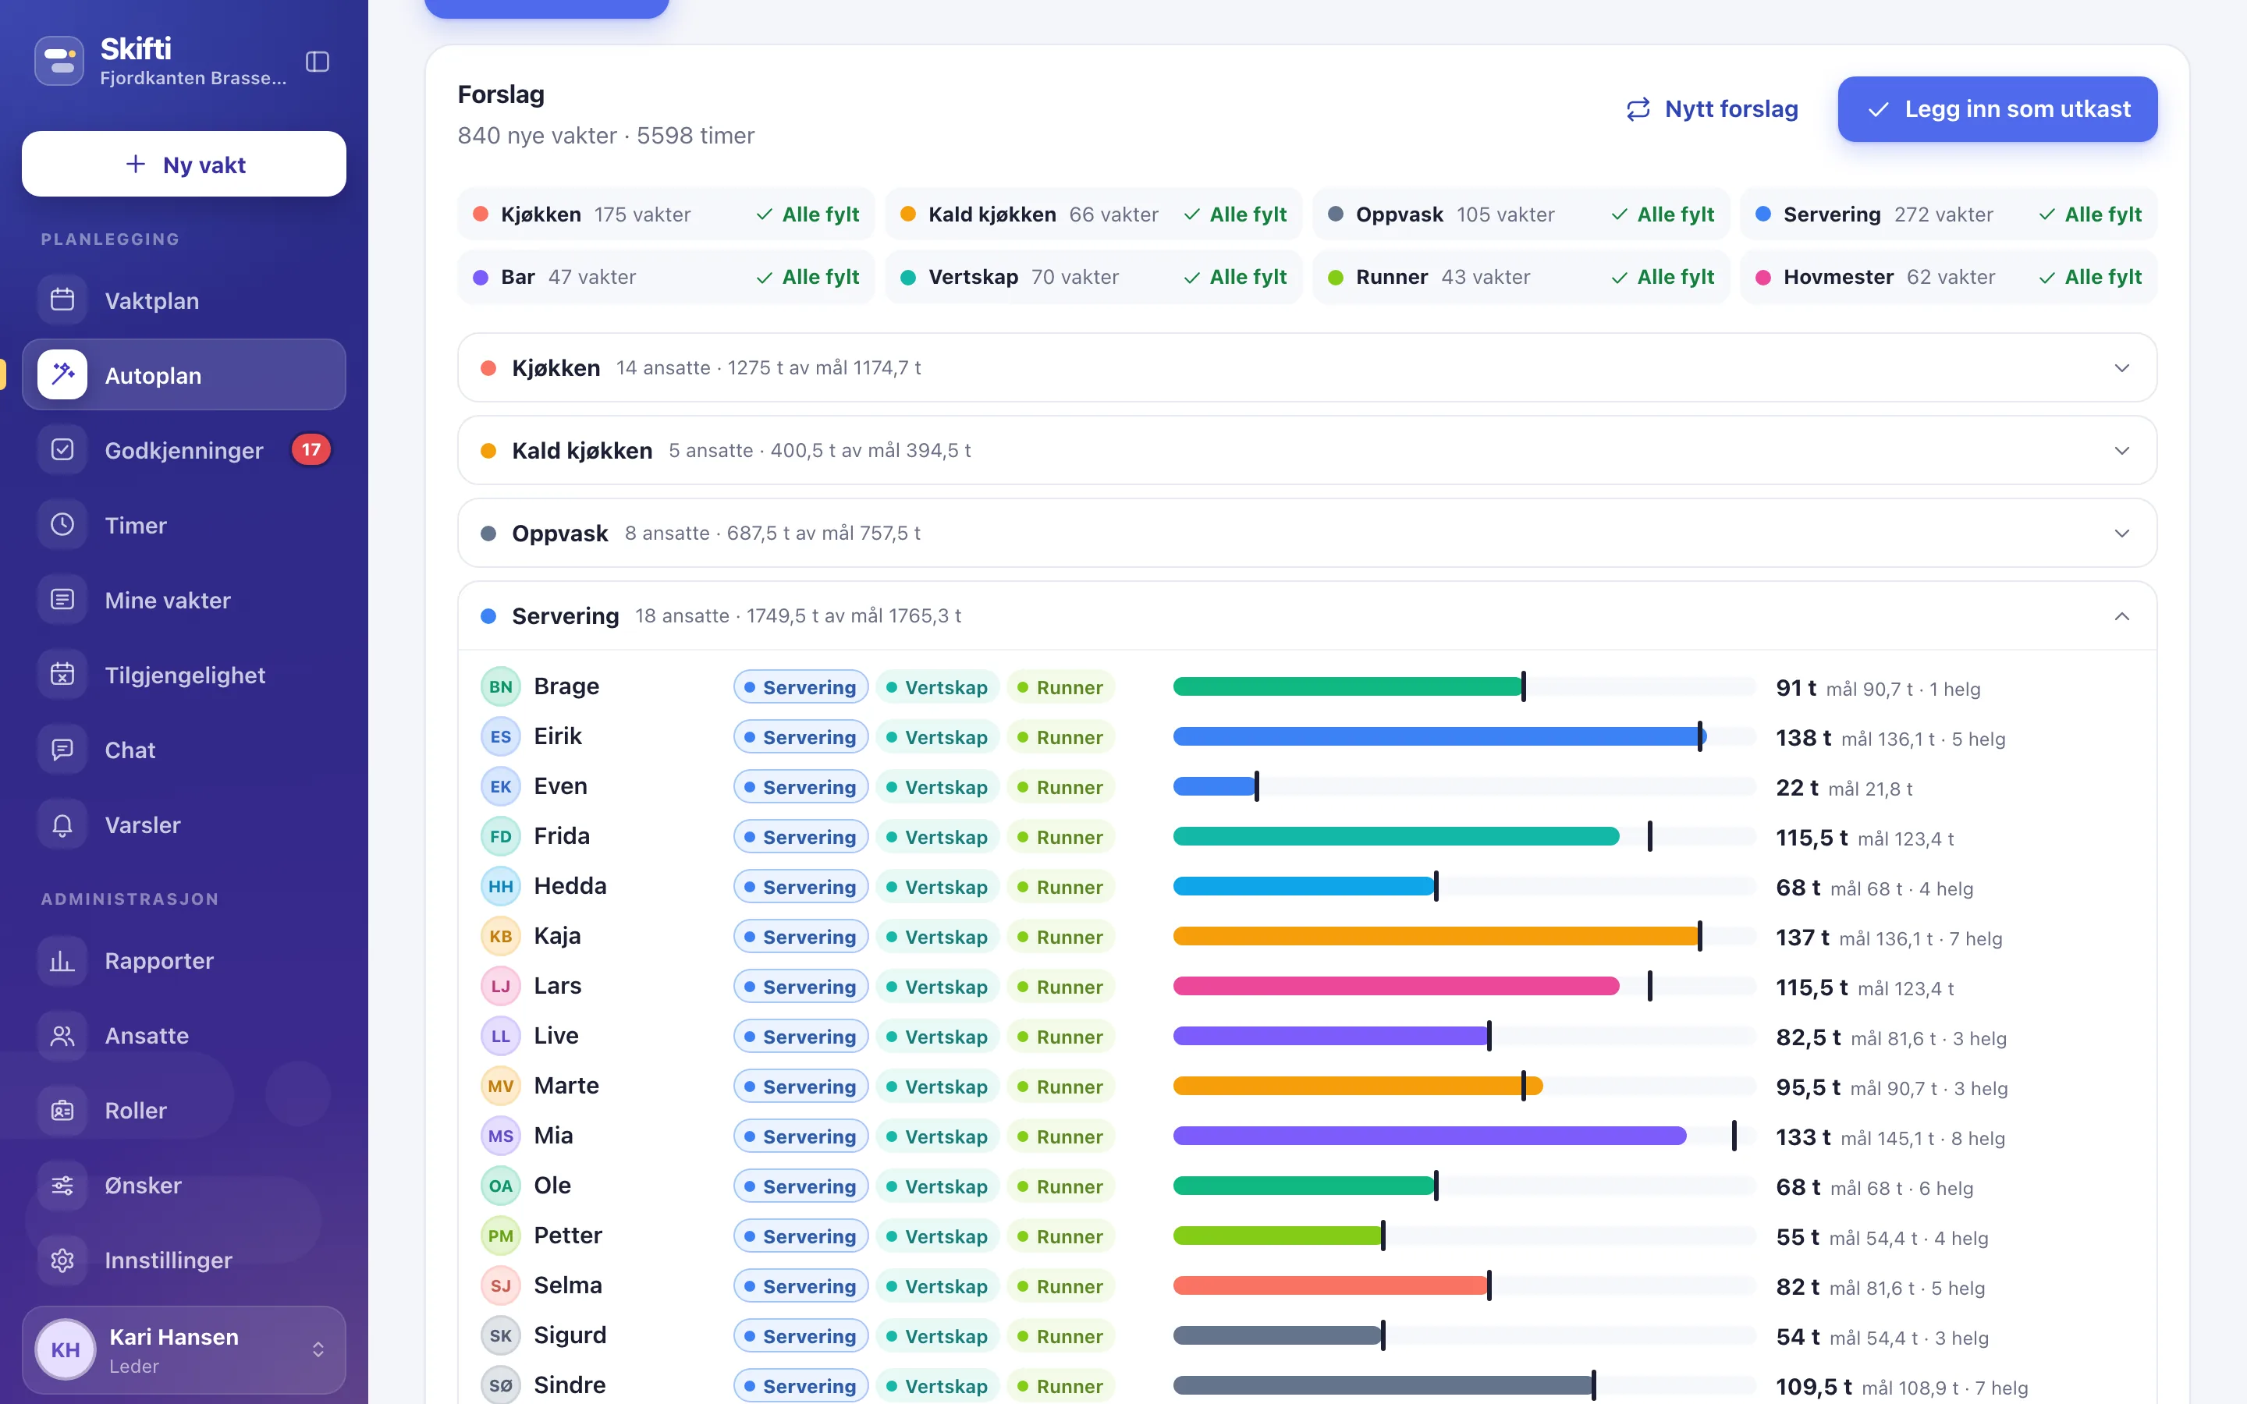Expand the Oppvask group chevron

click(2121, 533)
